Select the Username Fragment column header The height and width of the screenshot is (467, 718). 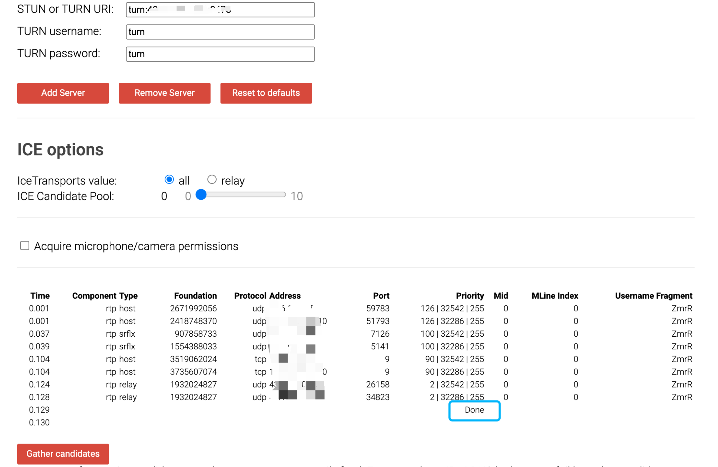pyautogui.click(x=653, y=296)
